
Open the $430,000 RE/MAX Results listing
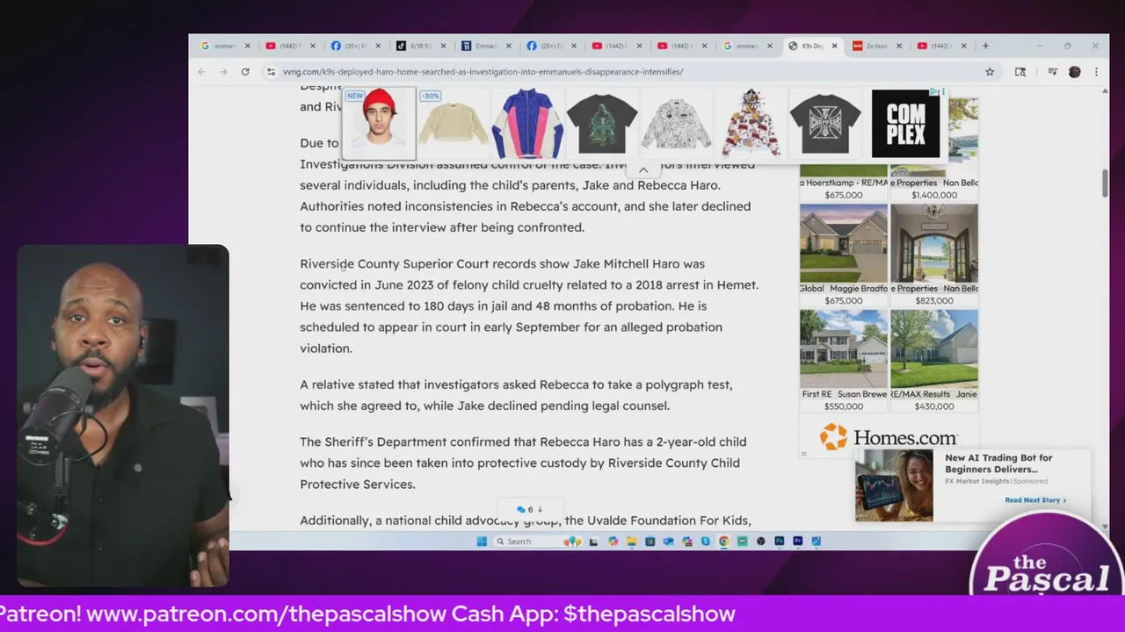click(934, 360)
